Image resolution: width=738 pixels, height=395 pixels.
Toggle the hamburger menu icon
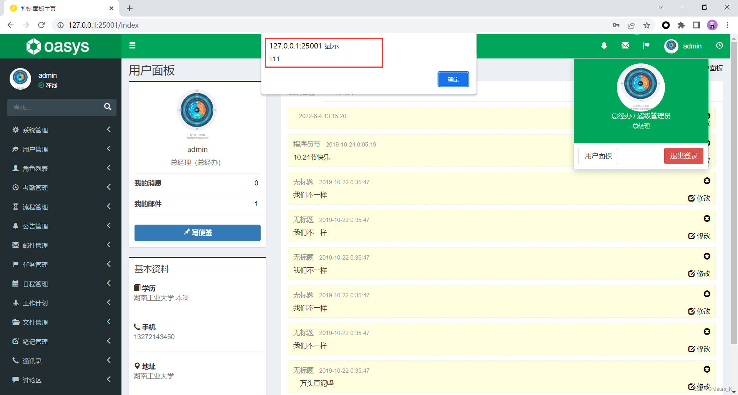tap(132, 45)
